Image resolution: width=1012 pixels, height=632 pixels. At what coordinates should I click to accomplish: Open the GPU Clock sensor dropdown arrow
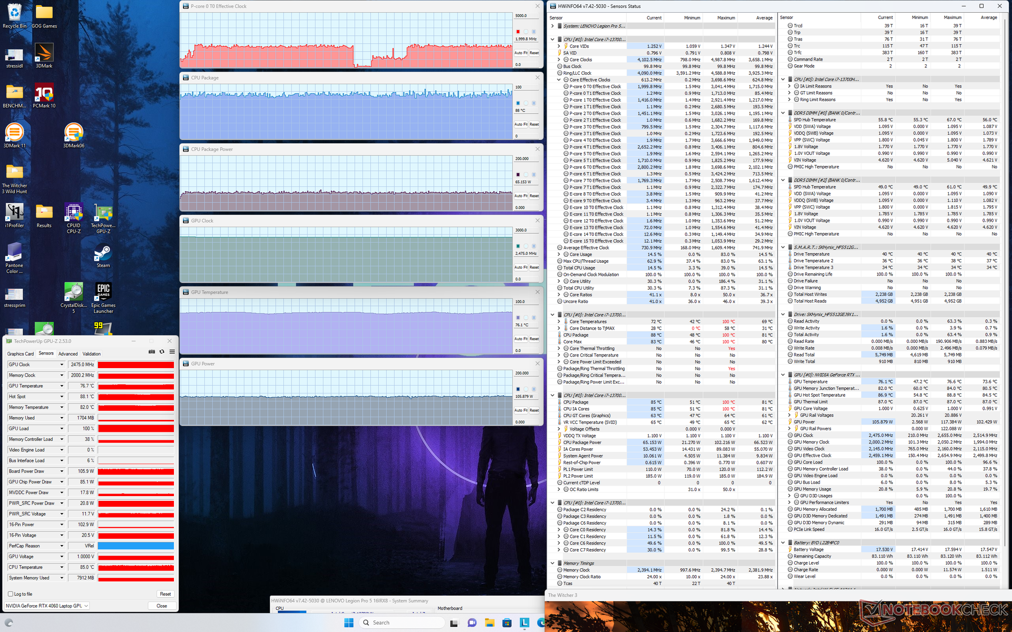62,364
